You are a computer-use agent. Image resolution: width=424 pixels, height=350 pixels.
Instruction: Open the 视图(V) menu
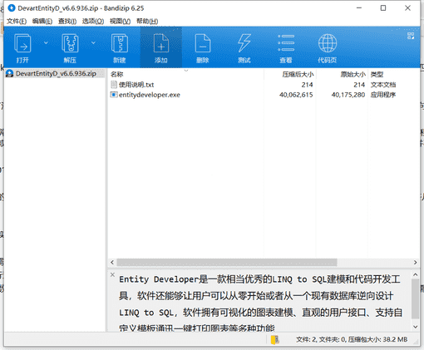click(120, 21)
